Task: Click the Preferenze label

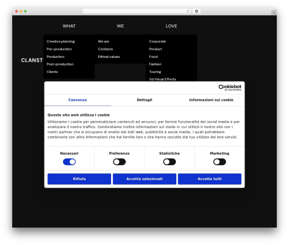Action: (x=119, y=153)
